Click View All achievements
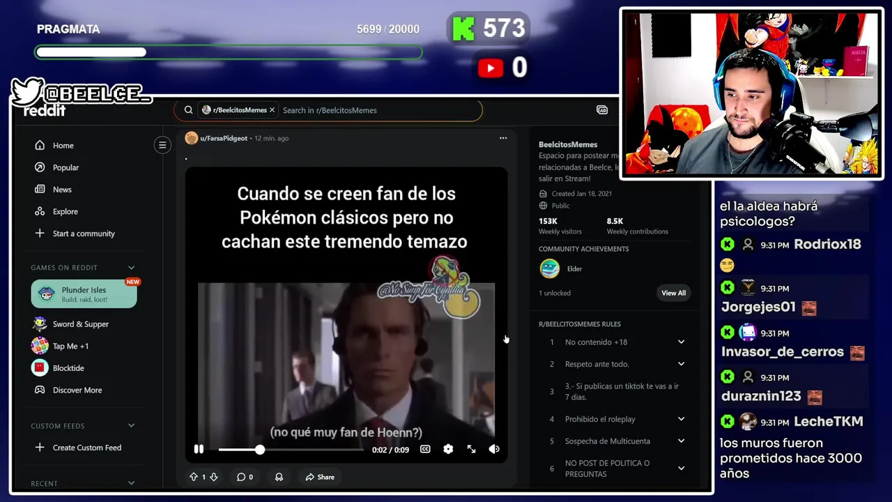This screenshot has width=892, height=502. tap(673, 293)
